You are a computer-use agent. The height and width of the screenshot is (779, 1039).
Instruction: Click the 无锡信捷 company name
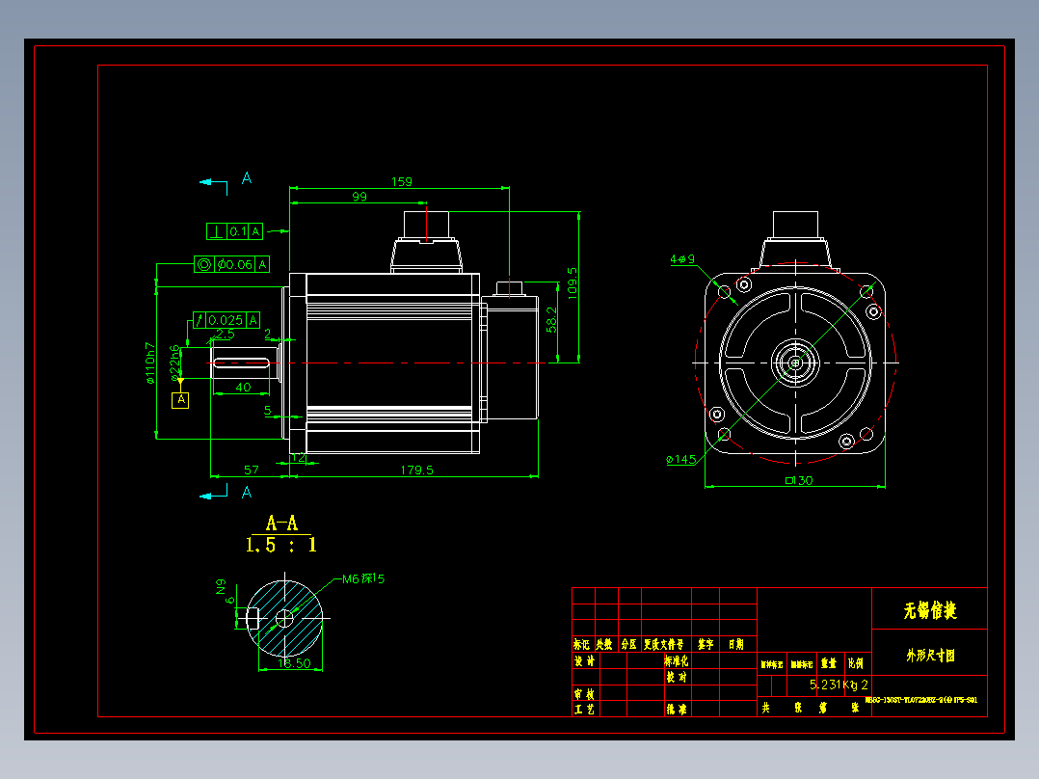pos(930,610)
